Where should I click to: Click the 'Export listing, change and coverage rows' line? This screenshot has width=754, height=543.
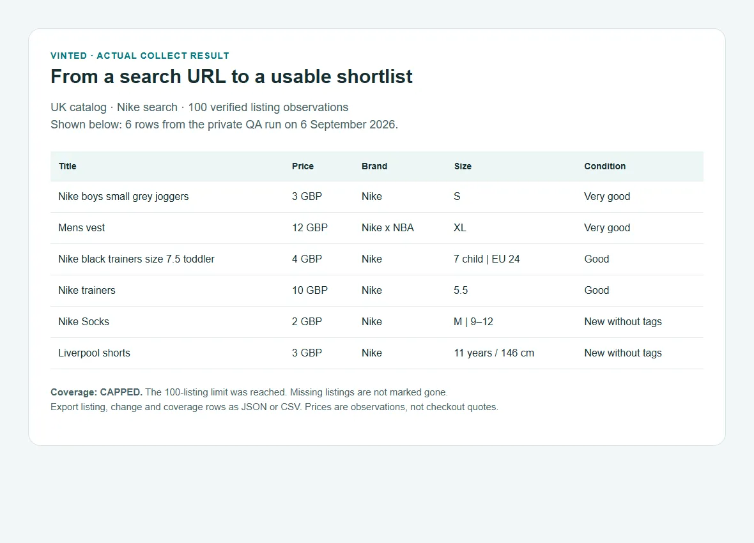275,407
